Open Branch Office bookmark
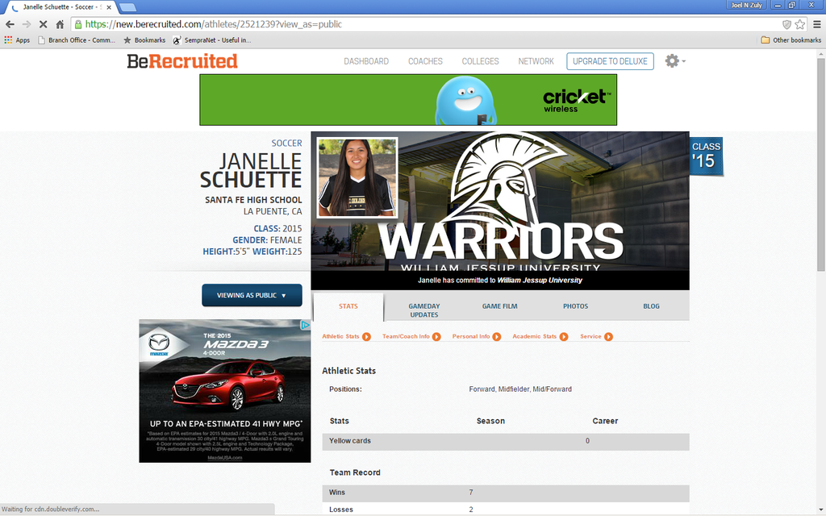This screenshot has height=516, width=826. point(77,40)
